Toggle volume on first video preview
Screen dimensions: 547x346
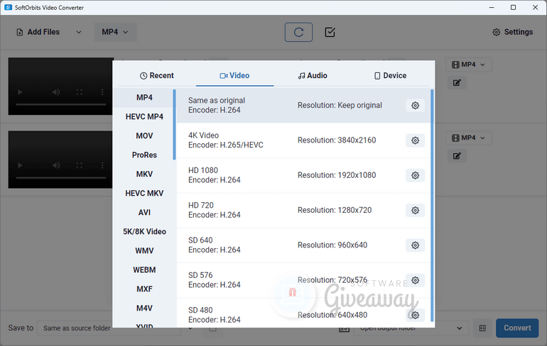(56, 92)
